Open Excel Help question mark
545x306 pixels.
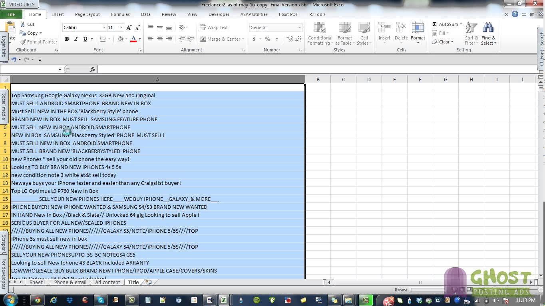tap(515, 14)
